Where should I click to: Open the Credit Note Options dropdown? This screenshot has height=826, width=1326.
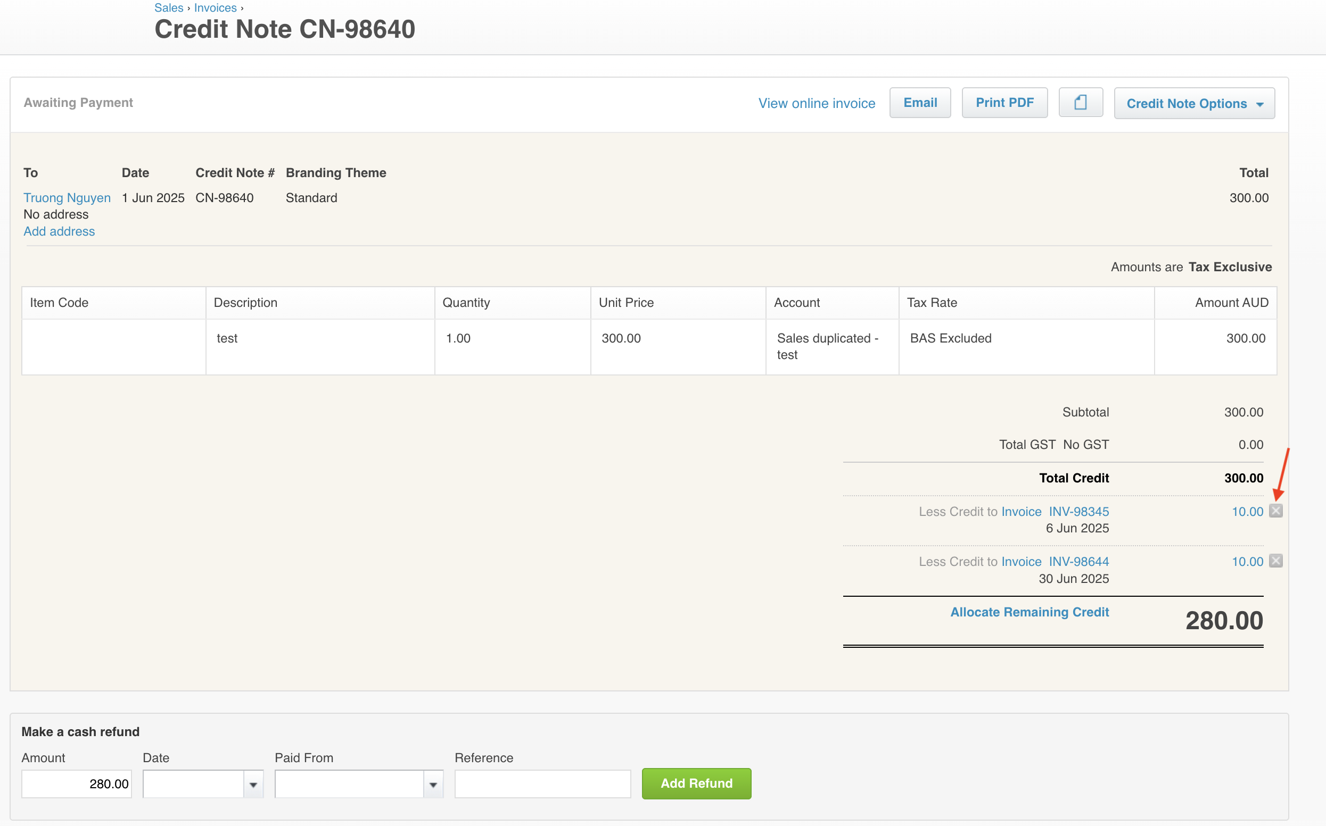click(x=1195, y=103)
